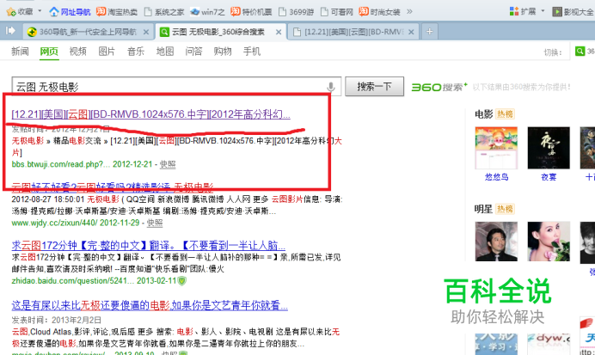This screenshot has width=595, height=355.
Task: Open the 收藏 favorites star icon
Action: 11,12
